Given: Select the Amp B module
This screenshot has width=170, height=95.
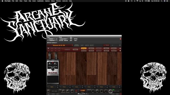Looking at the screenshot, I should pos(91,51).
